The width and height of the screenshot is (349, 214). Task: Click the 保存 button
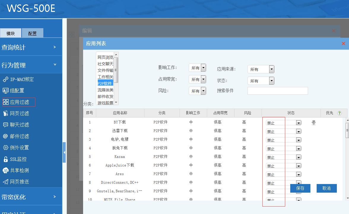[300, 188]
